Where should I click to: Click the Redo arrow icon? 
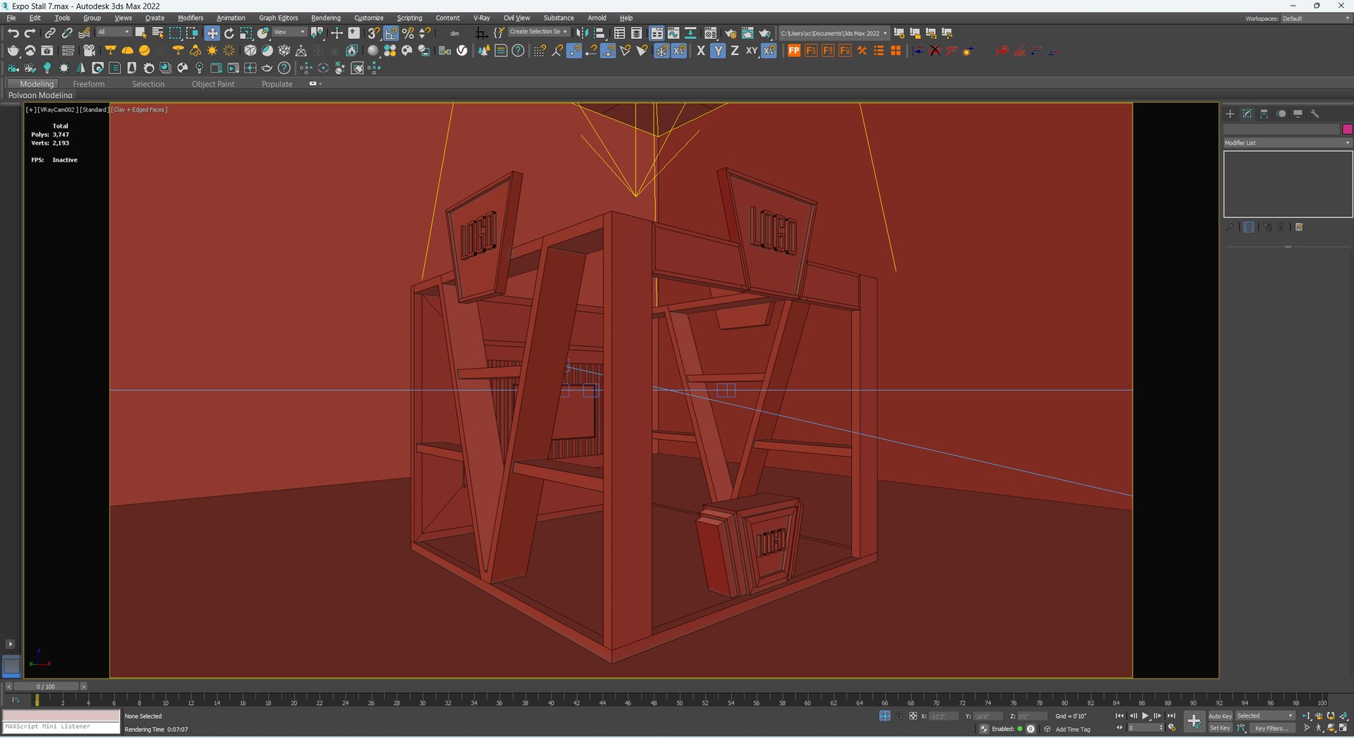pos(30,33)
